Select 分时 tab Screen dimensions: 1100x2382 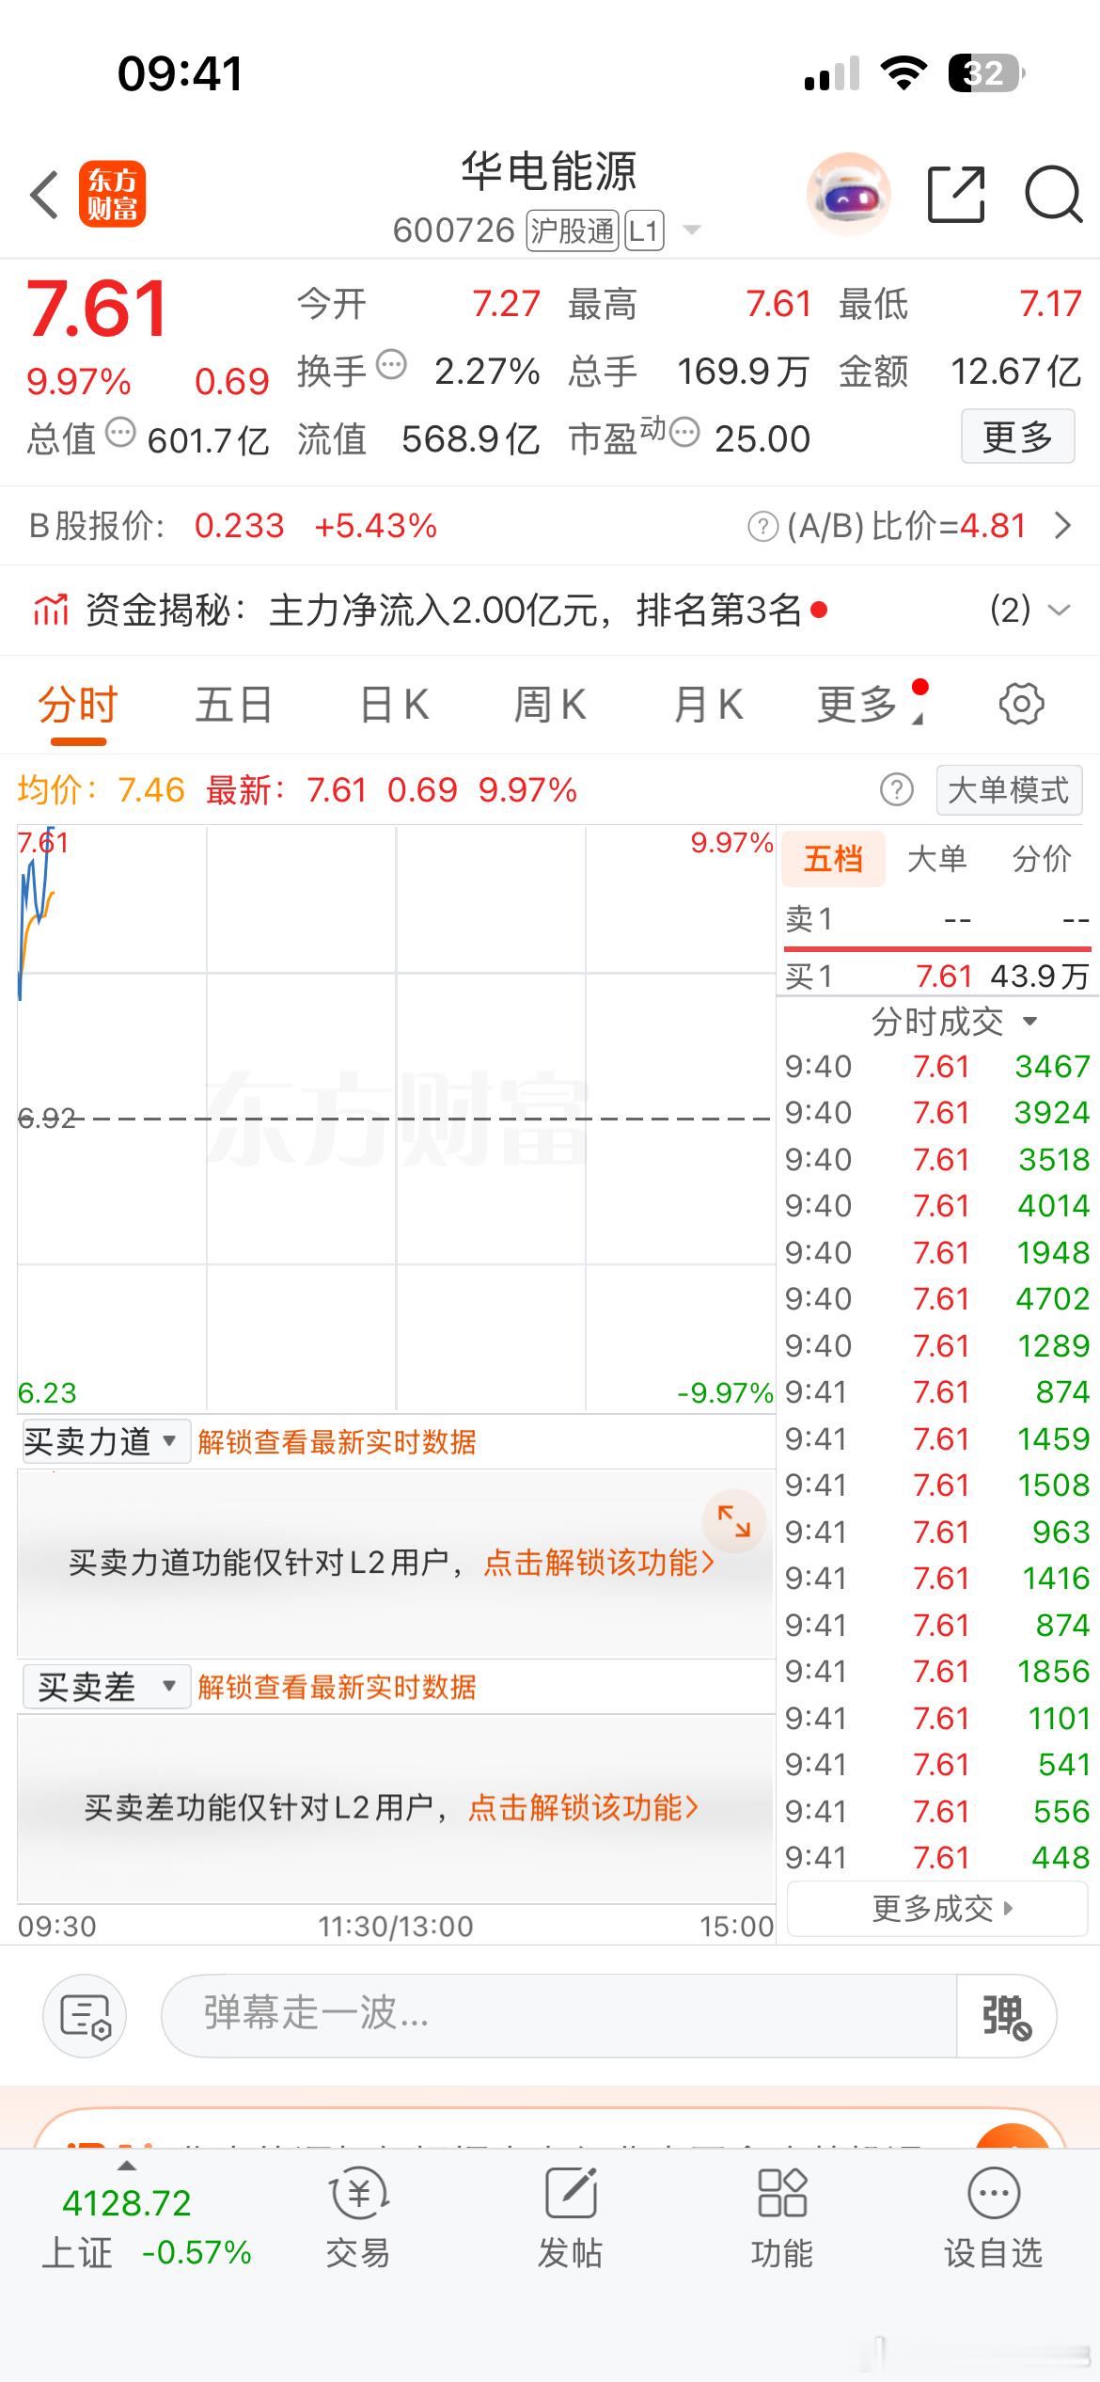pyautogui.click(x=77, y=706)
